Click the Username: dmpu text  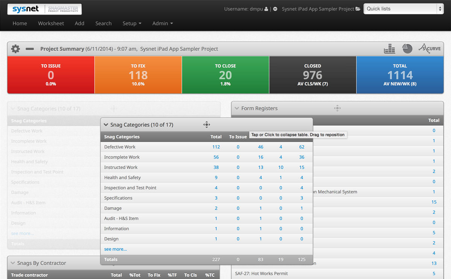coord(244,9)
